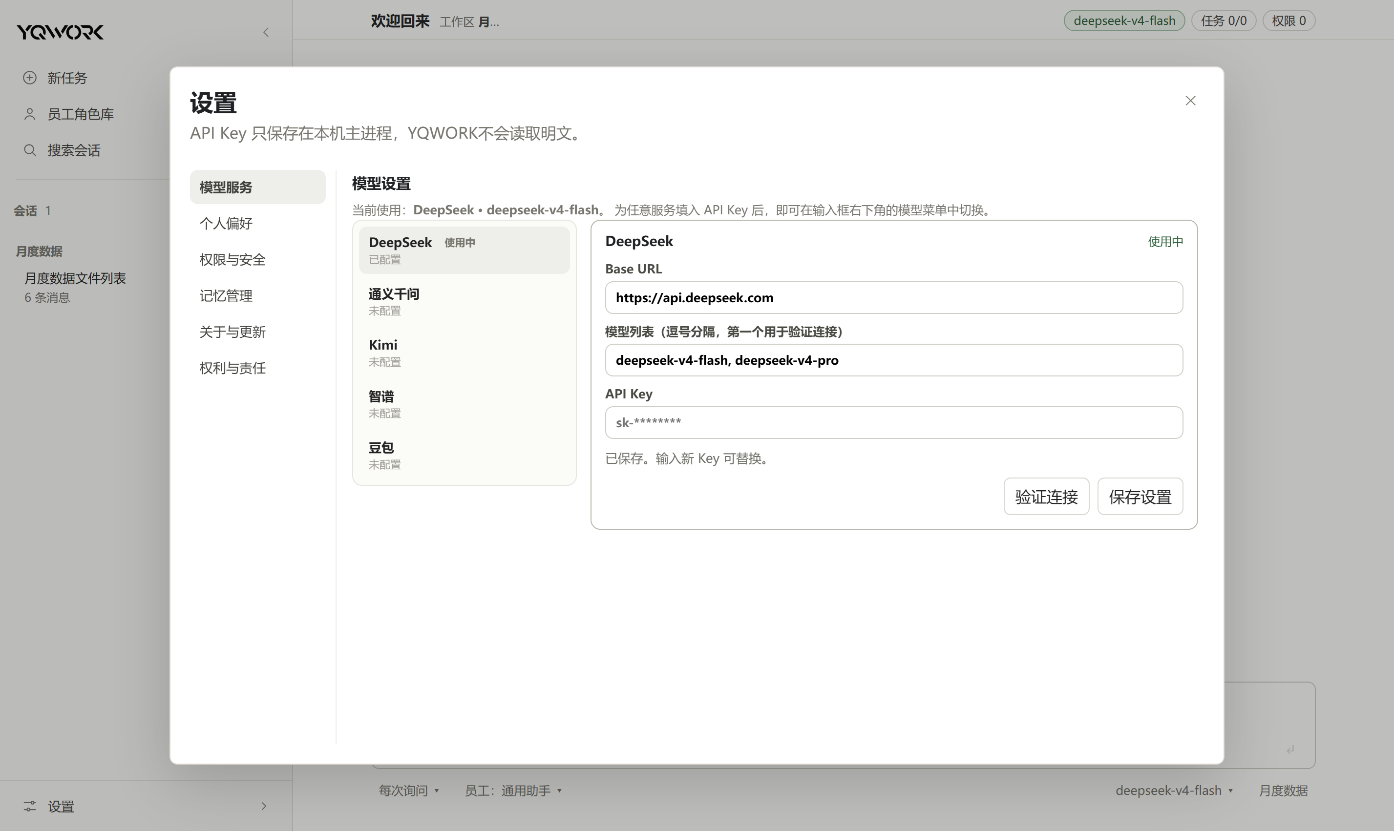Open the 每次询问 dropdown
The width and height of the screenshot is (1394, 831).
[409, 790]
